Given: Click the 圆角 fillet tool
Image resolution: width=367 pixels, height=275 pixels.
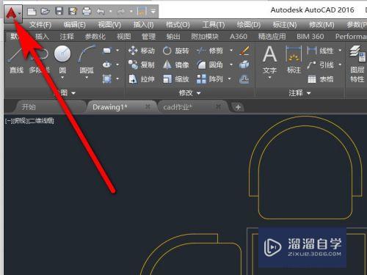Looking at the screenshot, I should tap(210, 65).
